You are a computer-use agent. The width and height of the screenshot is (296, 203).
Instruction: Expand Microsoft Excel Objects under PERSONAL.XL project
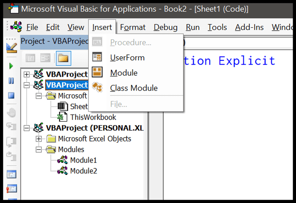point(38,138)
